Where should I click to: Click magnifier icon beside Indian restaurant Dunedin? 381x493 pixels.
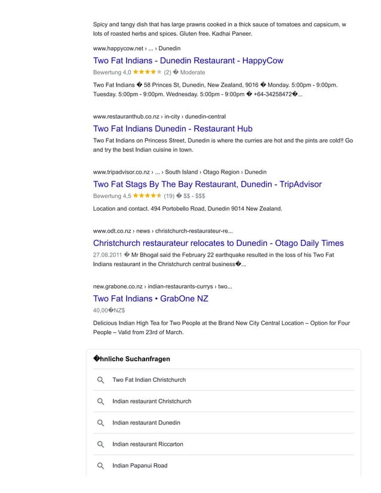click(x=100, y=423)
